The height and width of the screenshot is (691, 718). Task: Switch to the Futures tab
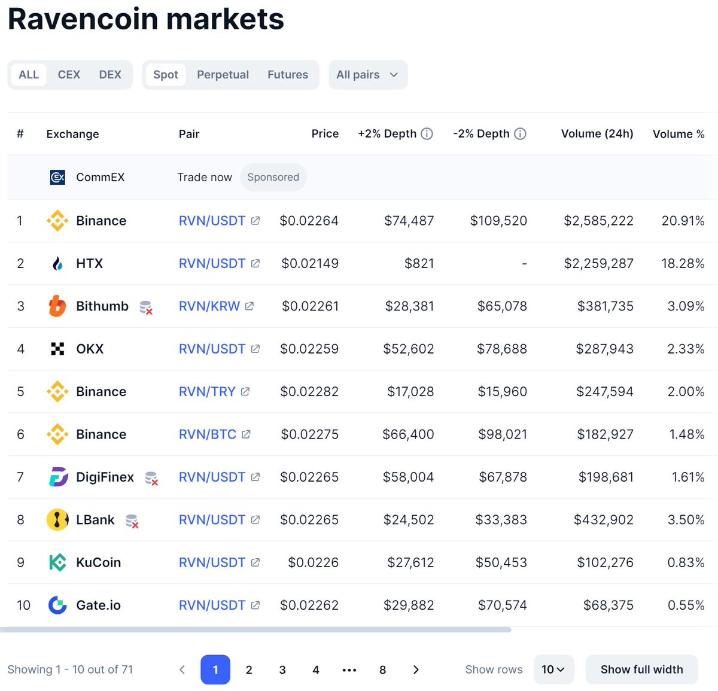[x=288, y=75]
